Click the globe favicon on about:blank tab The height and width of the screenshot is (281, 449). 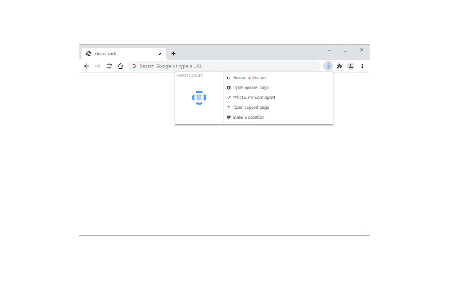pos(89,53)
